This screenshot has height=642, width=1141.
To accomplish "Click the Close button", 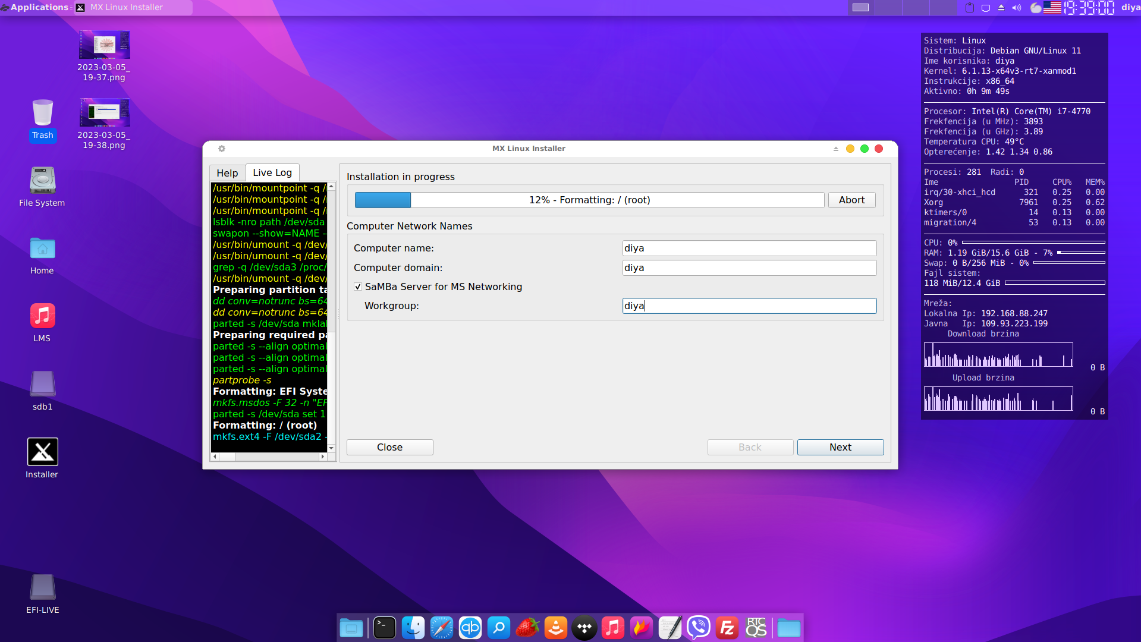I will pos(389,447).
